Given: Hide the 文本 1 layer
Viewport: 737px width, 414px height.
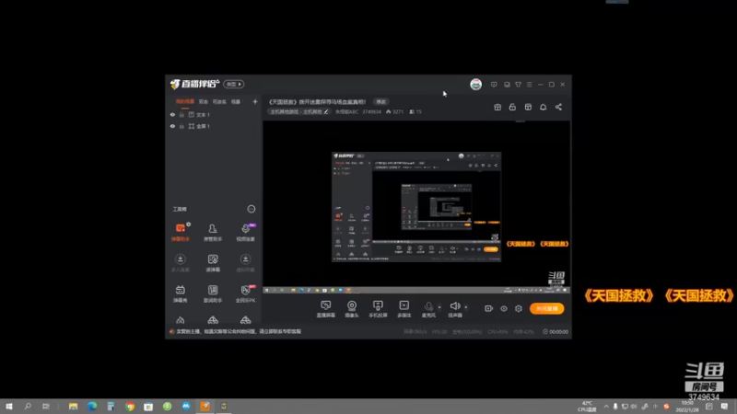Looking at the screenshot, I should (172, 114).
